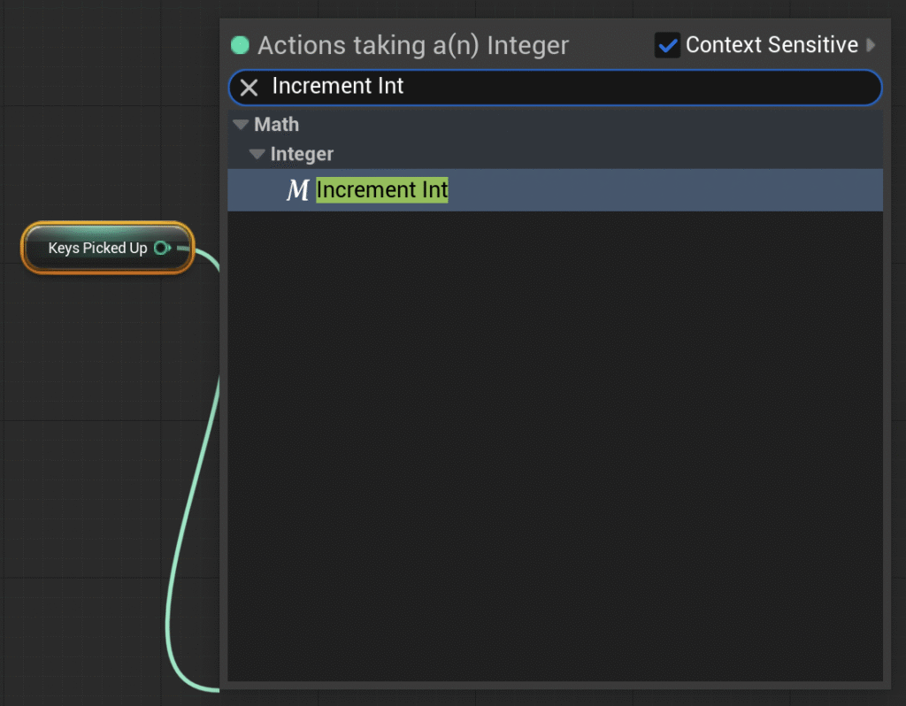
Task: Select the Keys Picked Up variable node
Action: click(35, 248)
